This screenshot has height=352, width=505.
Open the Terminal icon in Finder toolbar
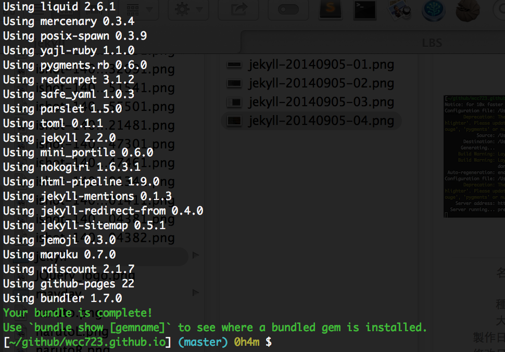(364, 10)
